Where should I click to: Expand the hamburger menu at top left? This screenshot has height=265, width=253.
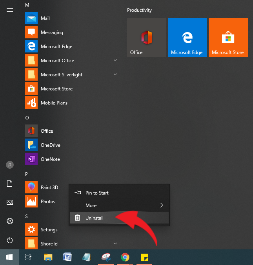point(10,10)
